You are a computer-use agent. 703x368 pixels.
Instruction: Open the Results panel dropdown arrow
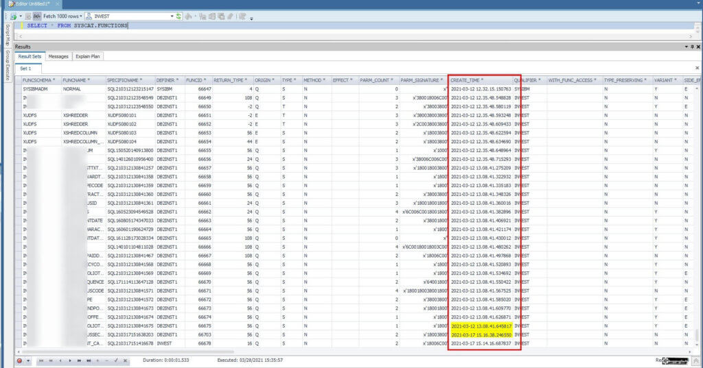click(x=686, y=47)
